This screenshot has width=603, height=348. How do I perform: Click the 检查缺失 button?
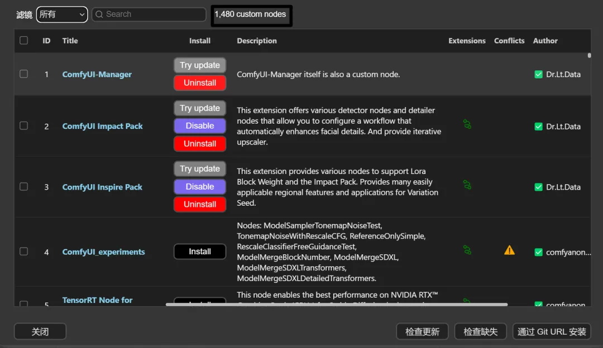[480, 331]
